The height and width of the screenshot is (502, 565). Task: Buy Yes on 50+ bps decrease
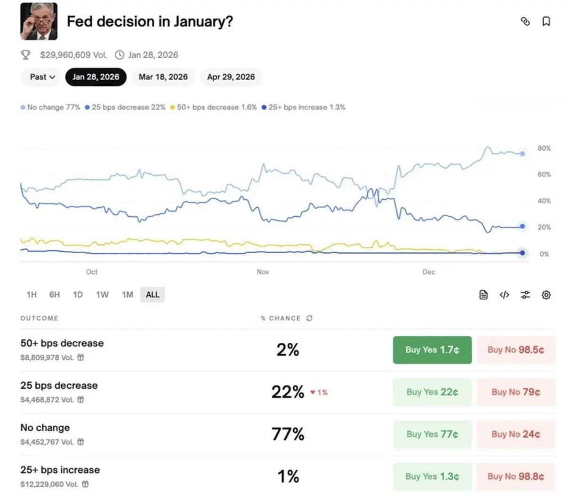point(432,350)
